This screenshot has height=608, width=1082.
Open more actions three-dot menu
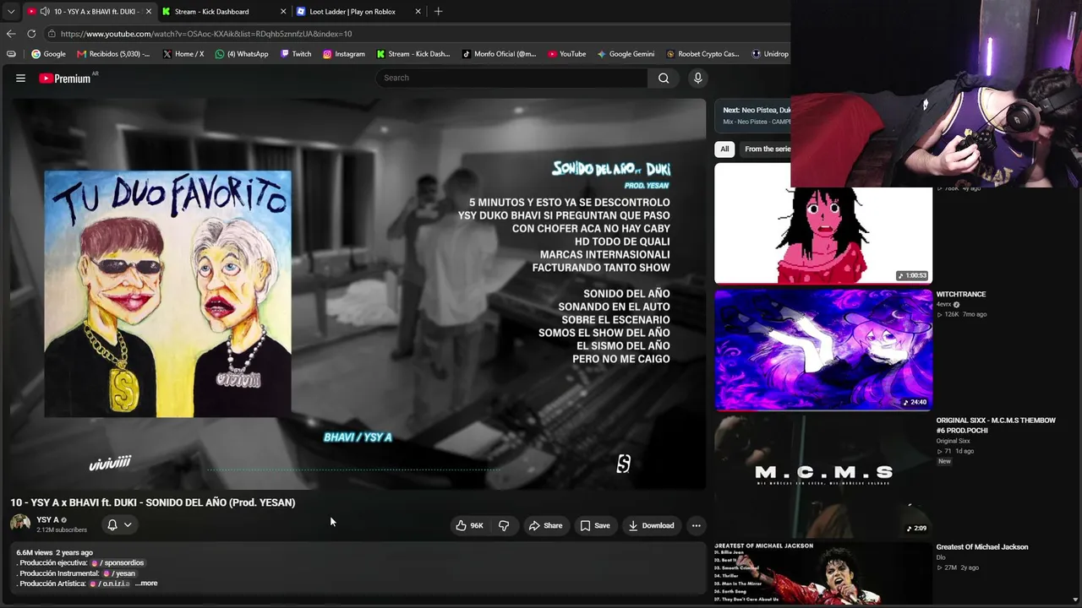pyautogui.click(x=696, y=525)
